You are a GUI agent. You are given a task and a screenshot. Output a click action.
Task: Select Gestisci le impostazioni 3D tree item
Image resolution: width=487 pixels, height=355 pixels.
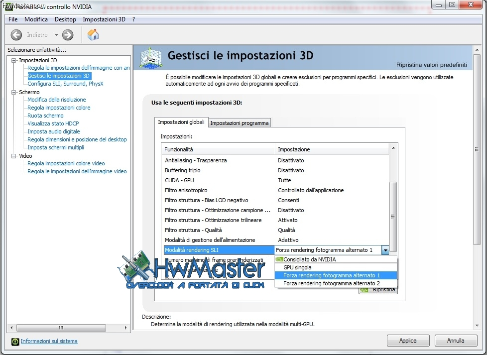pos(58,76)
